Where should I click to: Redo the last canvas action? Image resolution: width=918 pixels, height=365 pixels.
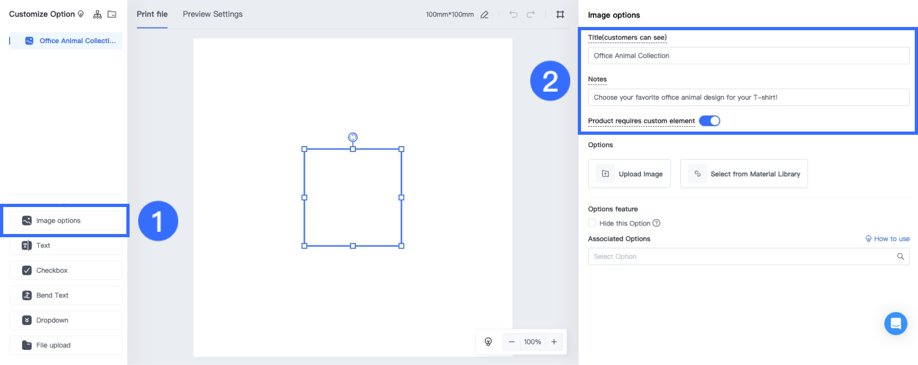coord(531,15)
